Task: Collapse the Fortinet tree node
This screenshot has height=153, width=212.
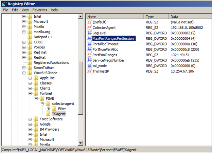Action: [30, 93]
